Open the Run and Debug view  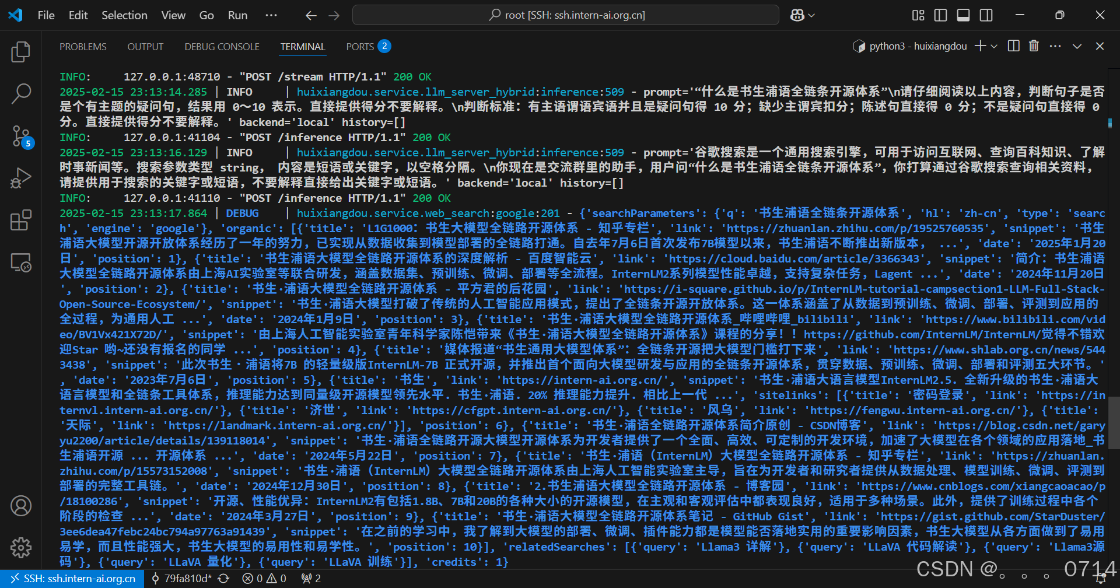[x=21, y=178]
